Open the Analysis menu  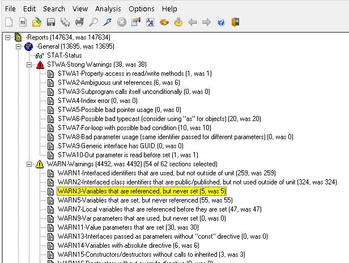(108, 9)
